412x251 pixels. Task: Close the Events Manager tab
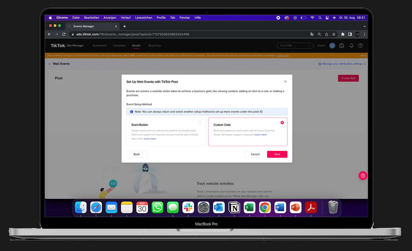pos(116,26)
